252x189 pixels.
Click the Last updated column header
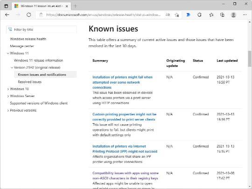[x=227, y=61]
